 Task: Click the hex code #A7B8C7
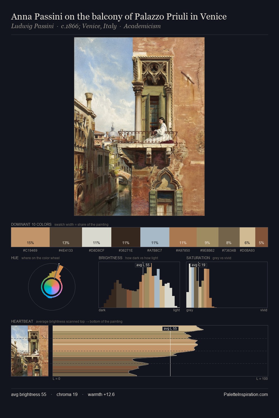coord(155,251)
